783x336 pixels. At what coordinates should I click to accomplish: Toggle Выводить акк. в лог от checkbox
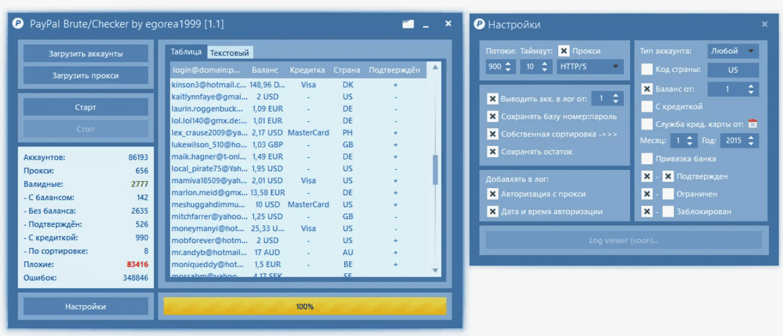pyautogui.click(x=493, y=99)
